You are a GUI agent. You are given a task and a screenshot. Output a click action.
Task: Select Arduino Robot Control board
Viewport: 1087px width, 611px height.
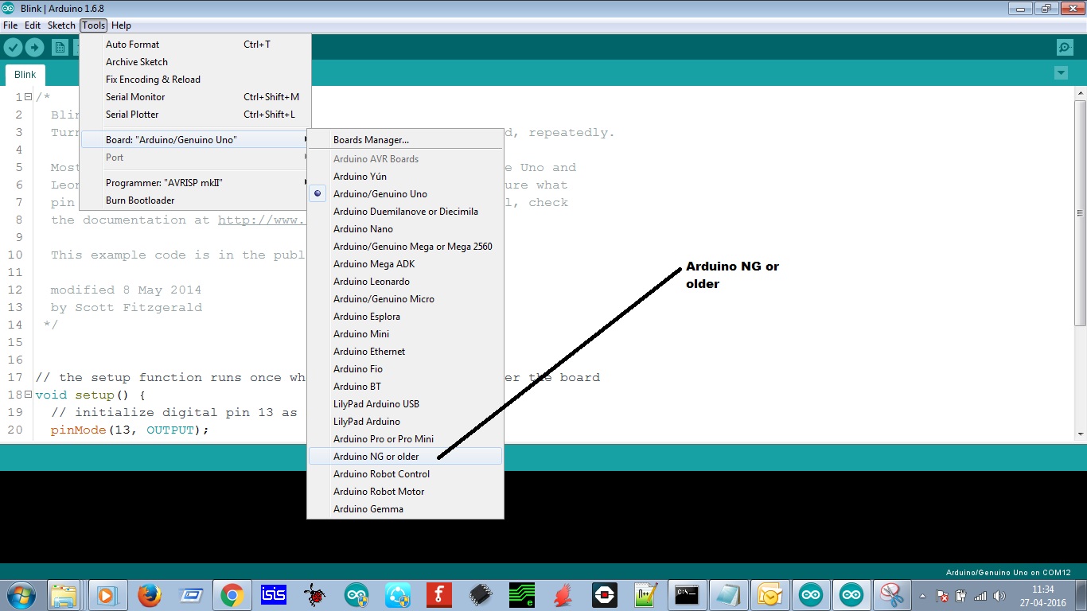click(x=406, y=474)
